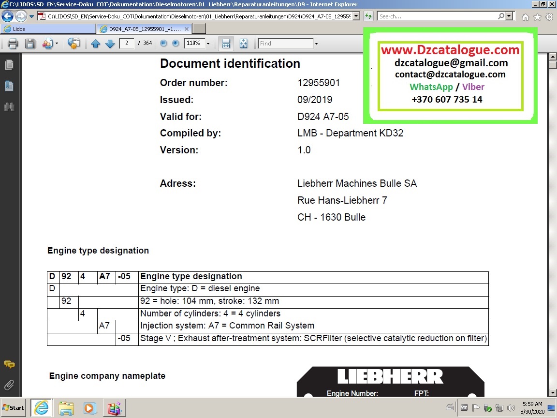Click the vertical scrollbar down arrow
Image resolution: width=557 pixels, height=418 pixels.
(x=553, y=393)
